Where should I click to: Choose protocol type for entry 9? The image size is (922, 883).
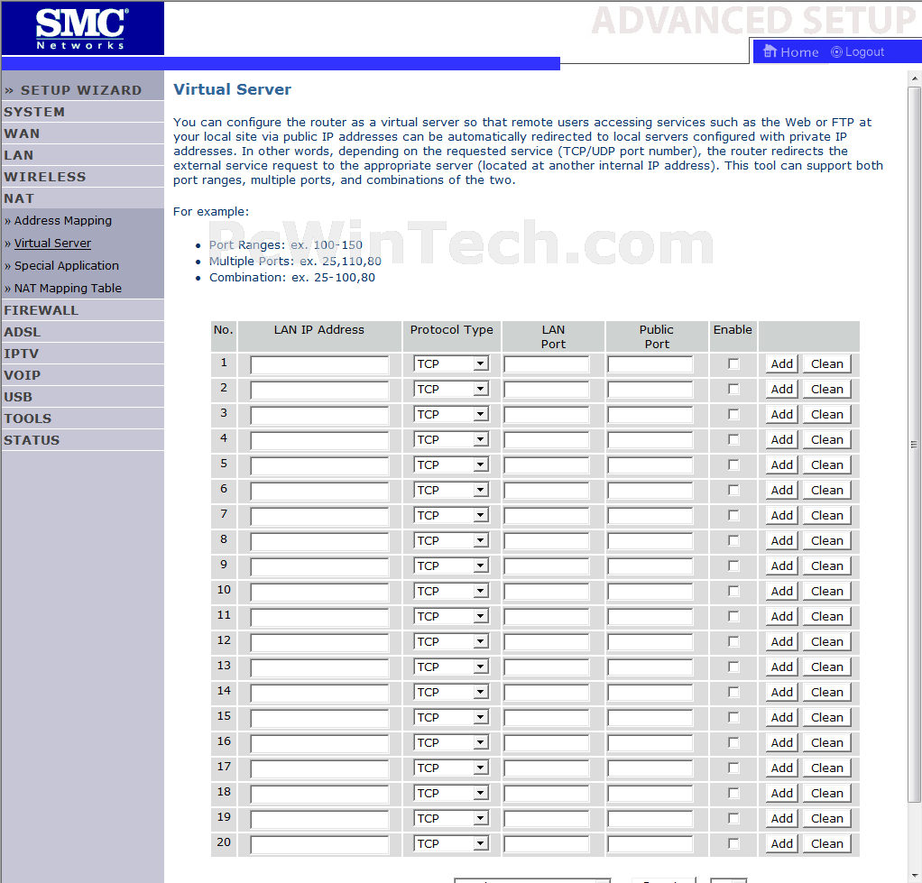point(451,566)
